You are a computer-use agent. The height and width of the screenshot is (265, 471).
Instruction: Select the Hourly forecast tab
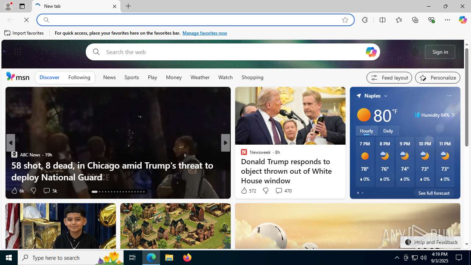(x=366, y=131)
